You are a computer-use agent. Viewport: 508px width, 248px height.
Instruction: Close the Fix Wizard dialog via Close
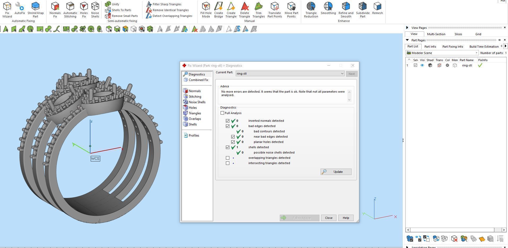pyautogui.click(x=329, y=218)
